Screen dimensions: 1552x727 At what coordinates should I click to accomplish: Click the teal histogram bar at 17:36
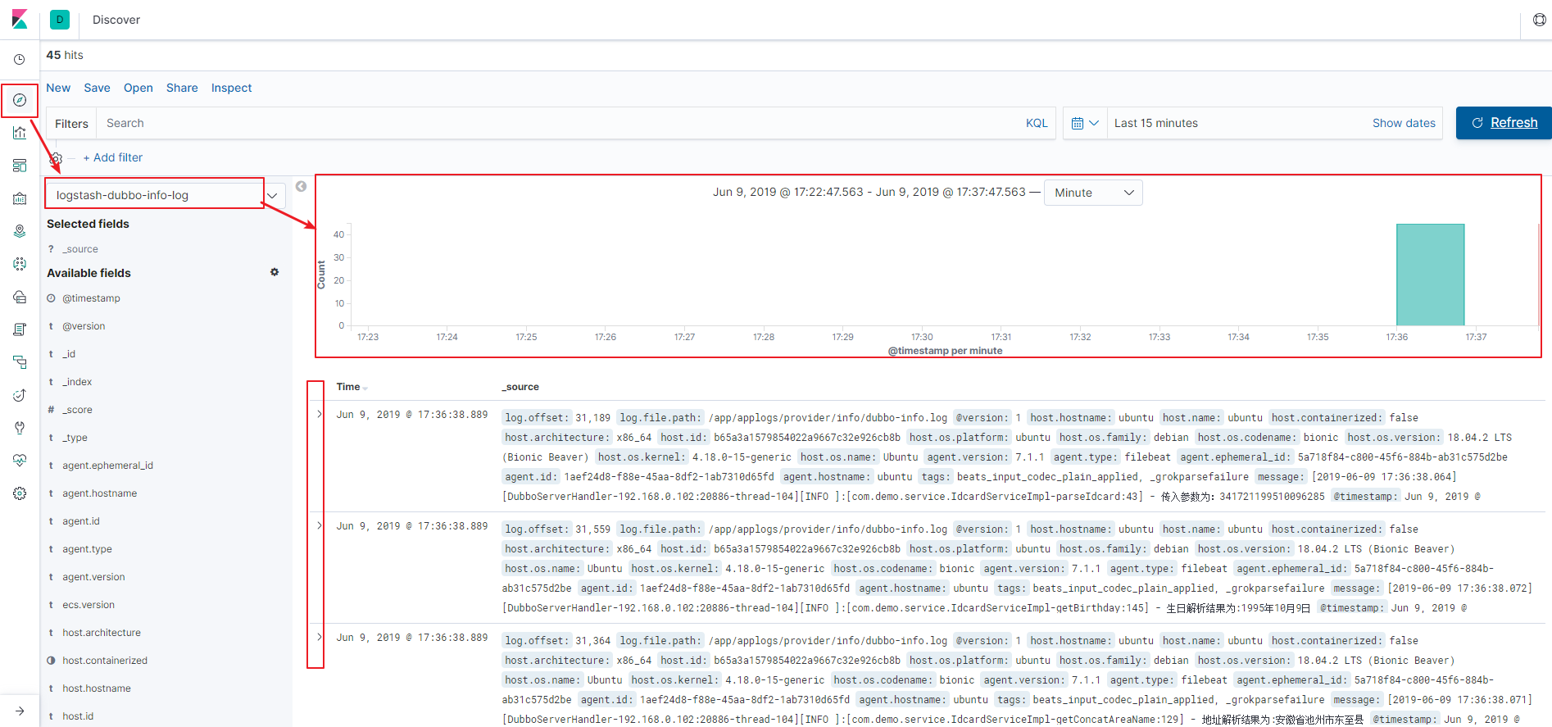[x=1430, y=275]
